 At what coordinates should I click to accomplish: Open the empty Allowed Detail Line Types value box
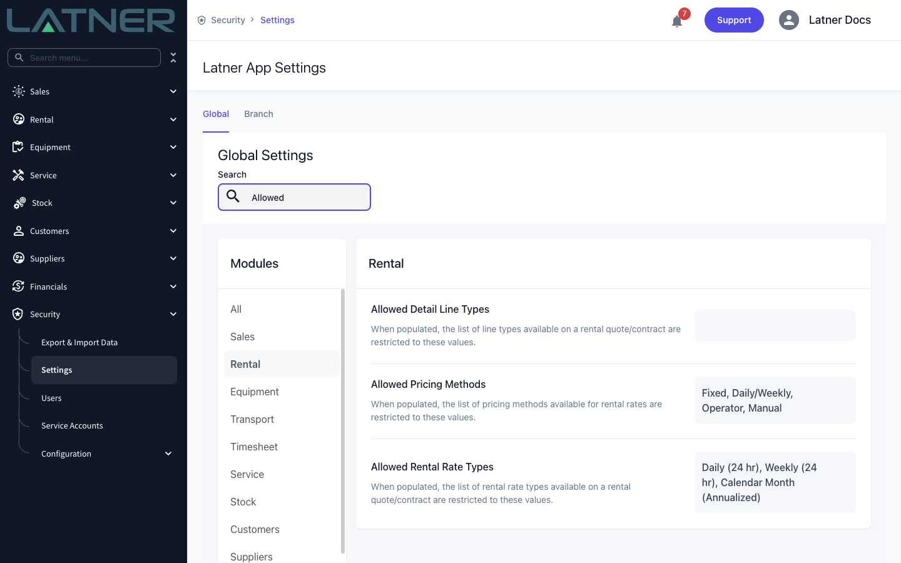coord(775,325)
